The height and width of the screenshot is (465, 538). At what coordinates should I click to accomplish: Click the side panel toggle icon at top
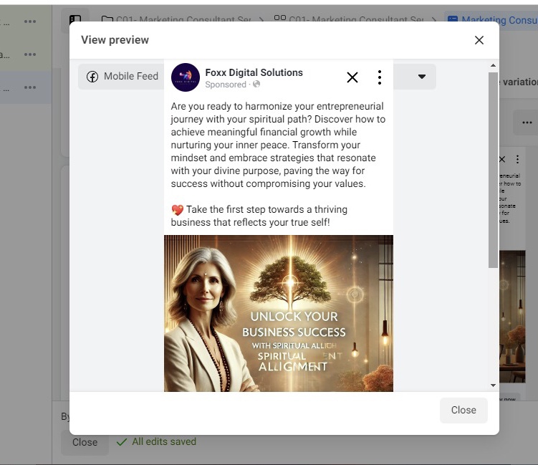pos(74,20)
